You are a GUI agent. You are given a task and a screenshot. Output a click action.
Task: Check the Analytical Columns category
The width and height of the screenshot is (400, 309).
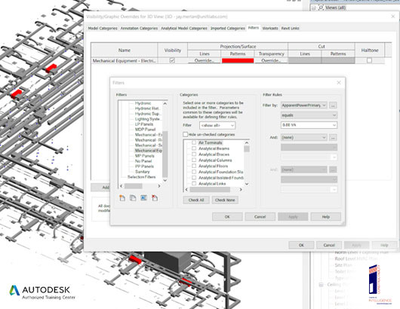pos(194,161)
